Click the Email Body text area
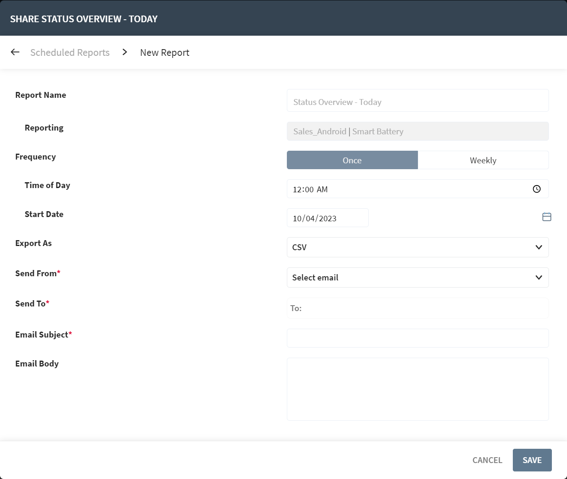 [417, 389]
